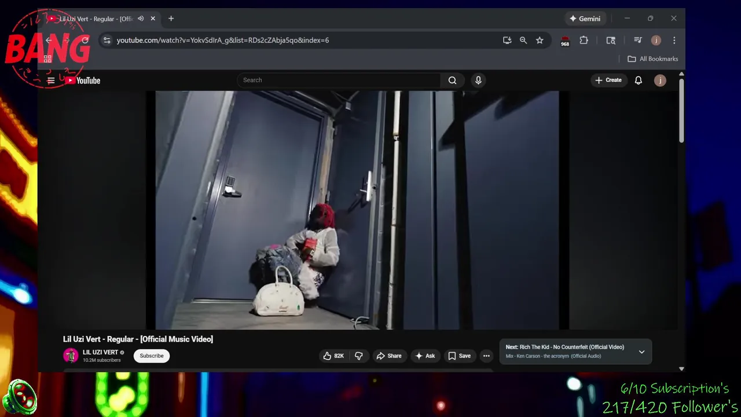Open YouTube notifications bell
This screenshot has width=741, height=417.
point(638,81)
